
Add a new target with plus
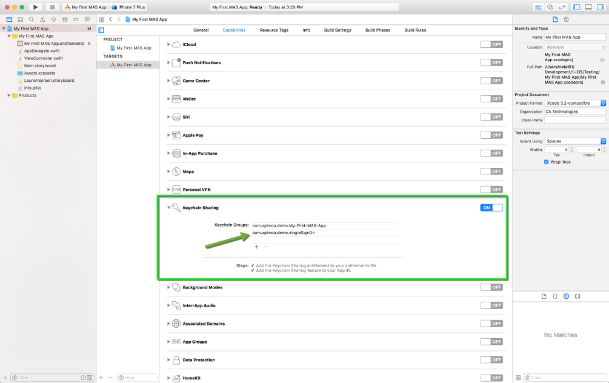click(101, 378)
